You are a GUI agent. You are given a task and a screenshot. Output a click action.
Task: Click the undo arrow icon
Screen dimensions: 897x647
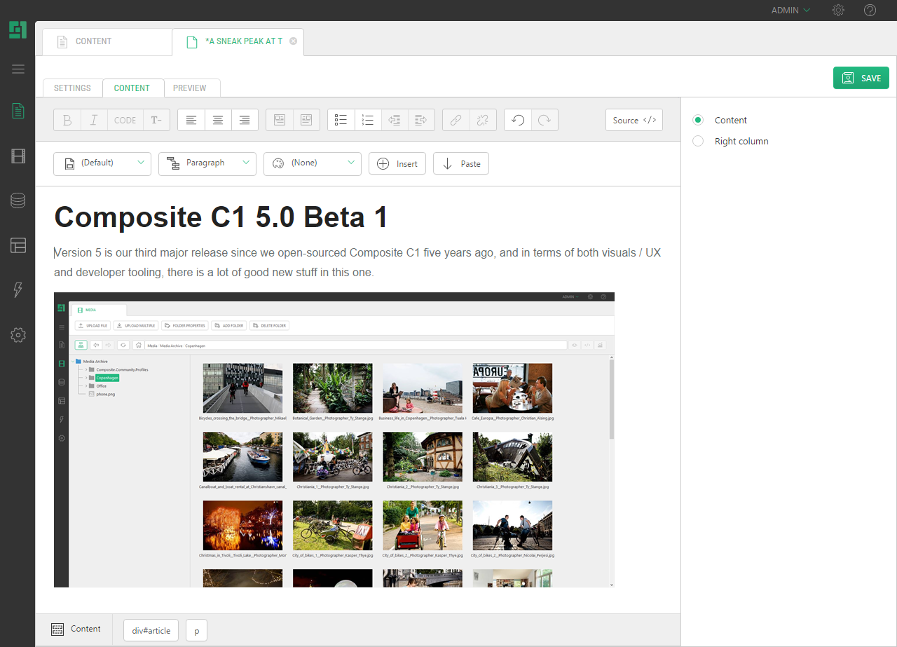tap(518, 120)
